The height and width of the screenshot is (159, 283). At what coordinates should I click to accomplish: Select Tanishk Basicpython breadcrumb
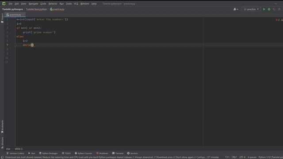tap(36, 9)
